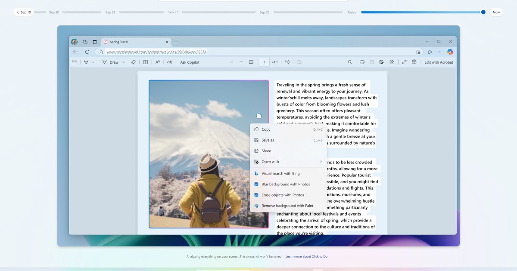
Task: Click the find magnifier icon in PDF toolbar
Action: coord(350,62)
